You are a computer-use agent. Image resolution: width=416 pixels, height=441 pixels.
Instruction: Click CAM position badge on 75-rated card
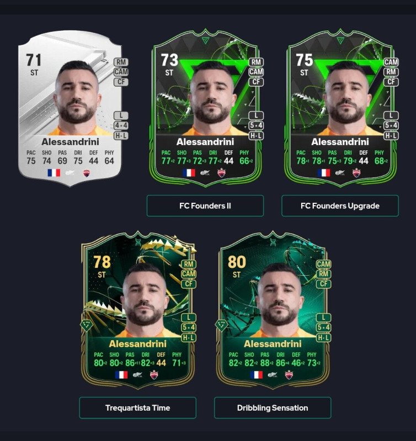pyautogui.click(x=391, y=62)
